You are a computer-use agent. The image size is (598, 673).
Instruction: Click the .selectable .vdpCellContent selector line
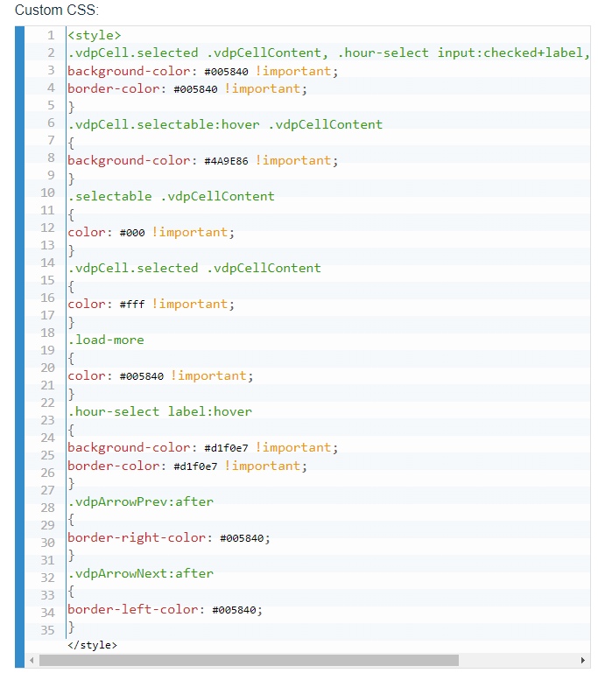(x=171, y=196)
